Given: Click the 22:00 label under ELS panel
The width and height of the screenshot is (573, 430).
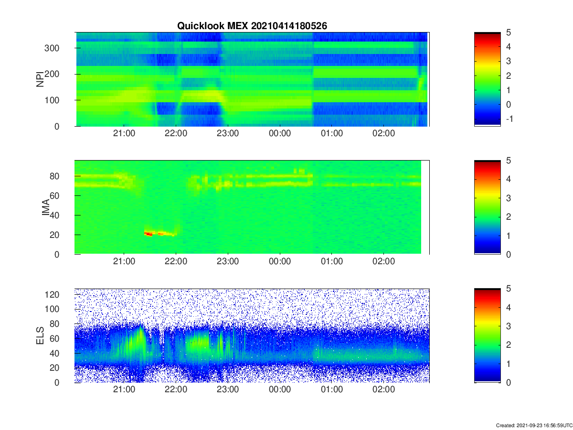Looking at the screenshot, I should pyautogui.click(x=176, y=389).
